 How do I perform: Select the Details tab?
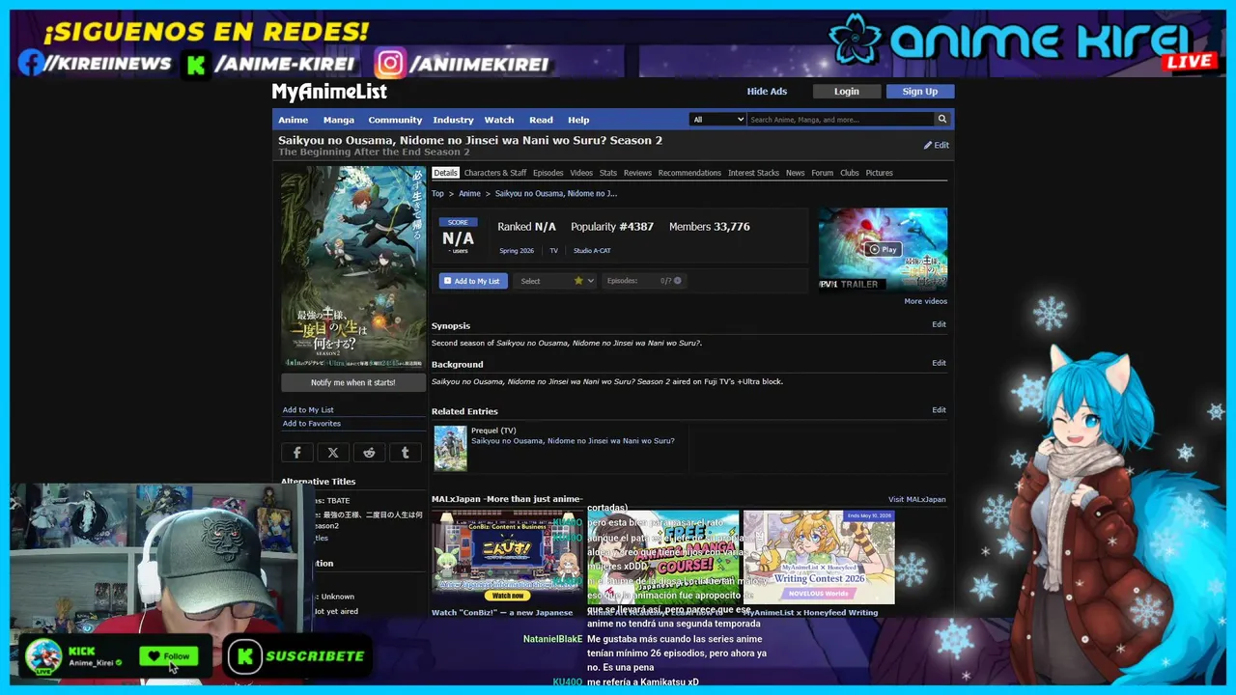tap(445, 173)
